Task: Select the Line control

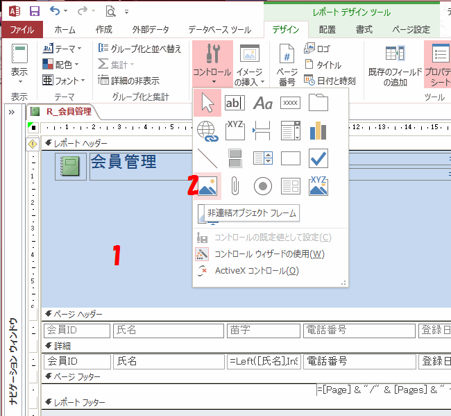Action: (207, 158)
